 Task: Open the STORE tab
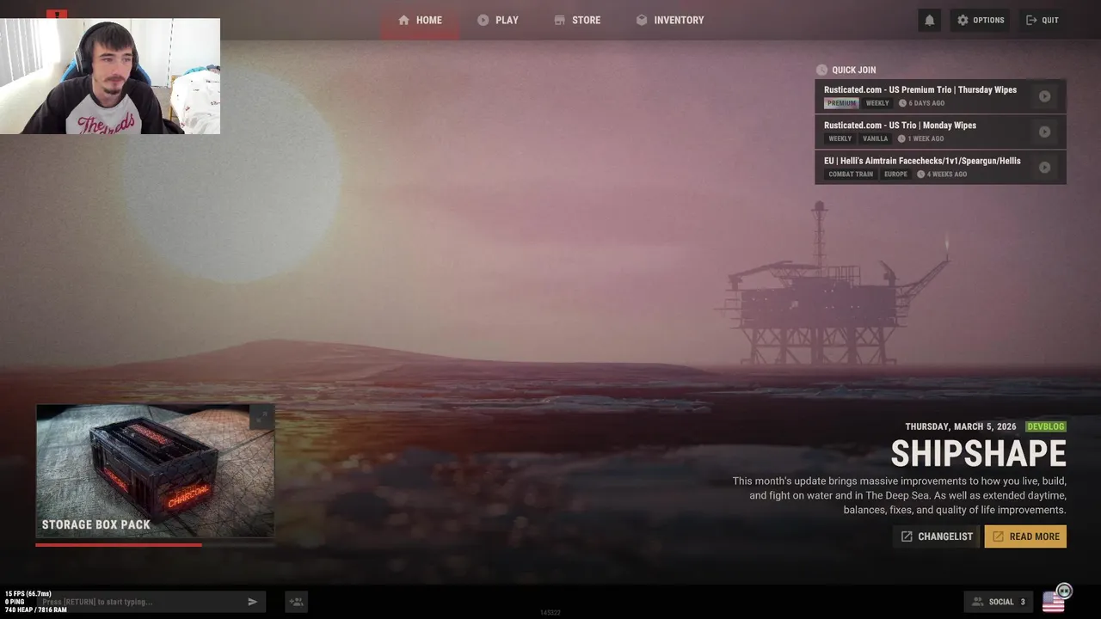(x=577, y=20)
